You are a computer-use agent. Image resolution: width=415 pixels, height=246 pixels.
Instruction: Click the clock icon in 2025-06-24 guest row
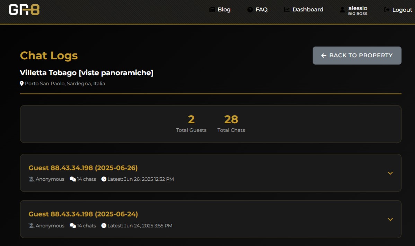104,226
